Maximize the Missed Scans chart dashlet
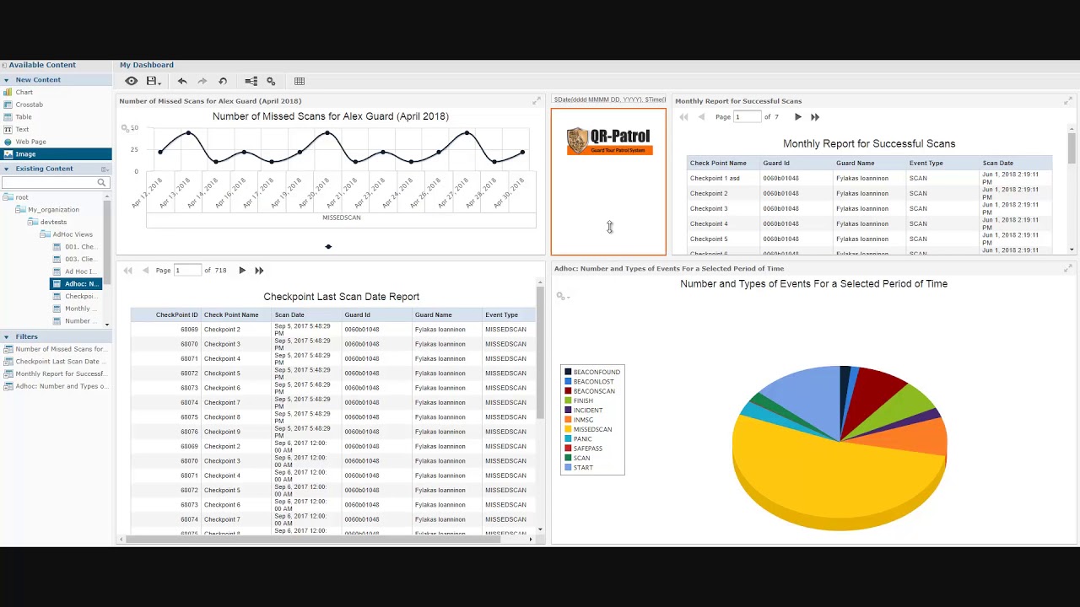Viewport: 1080px width, 607px height. click(536, 100)
